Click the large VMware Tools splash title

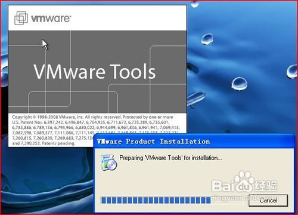point(95,72)
